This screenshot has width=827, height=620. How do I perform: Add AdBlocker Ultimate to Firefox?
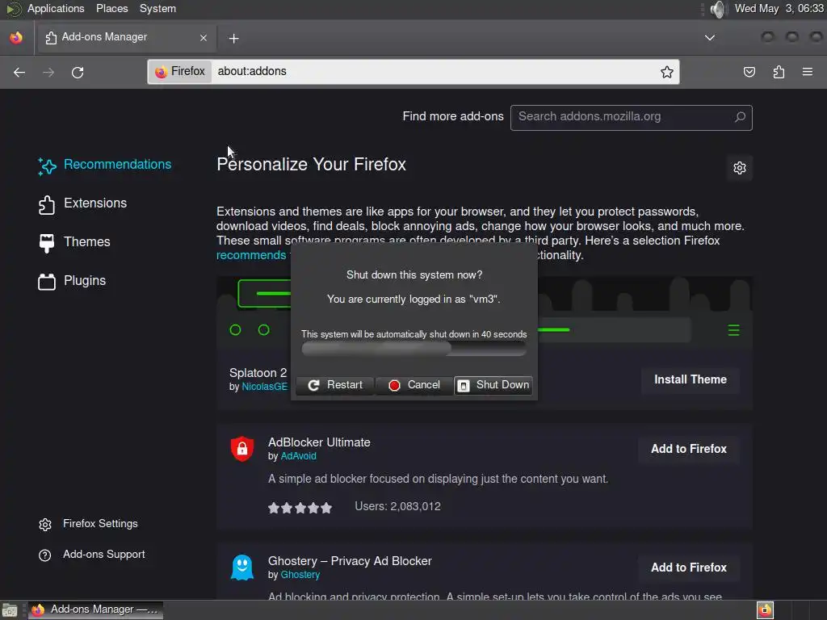[688, 449]
